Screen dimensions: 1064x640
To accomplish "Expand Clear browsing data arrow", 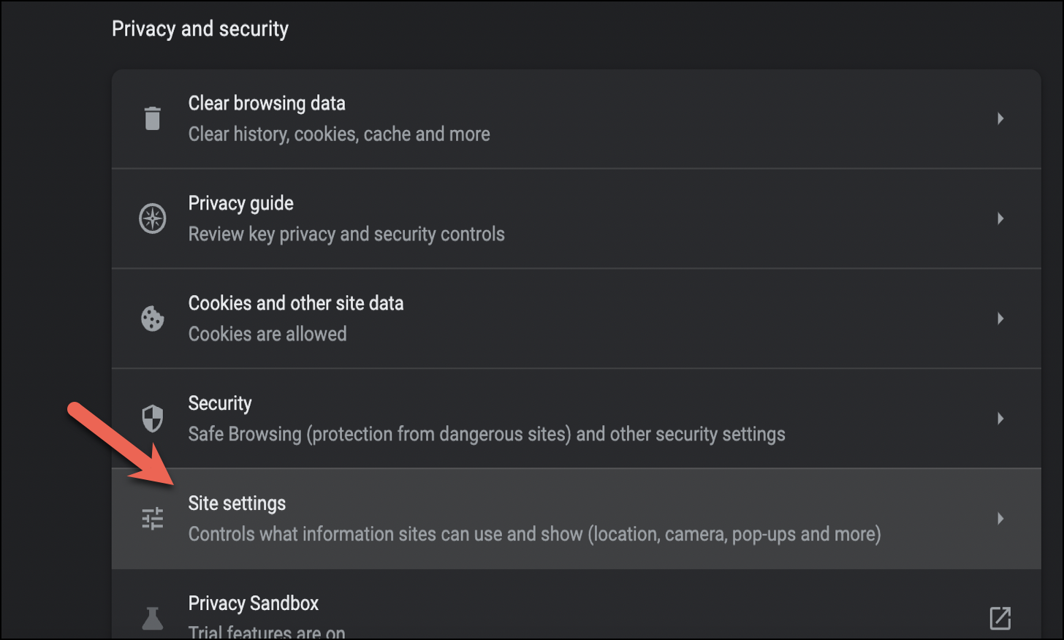I will point(1000,118).
